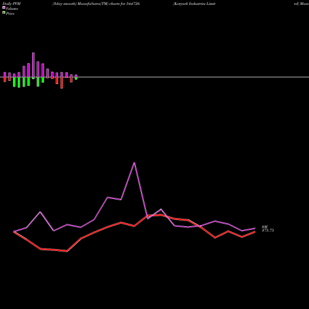The height and width of the screenshot is (309, 309).
Task: Click the 'Kotyark Industries Limit' title text
Action: [194, 4]
